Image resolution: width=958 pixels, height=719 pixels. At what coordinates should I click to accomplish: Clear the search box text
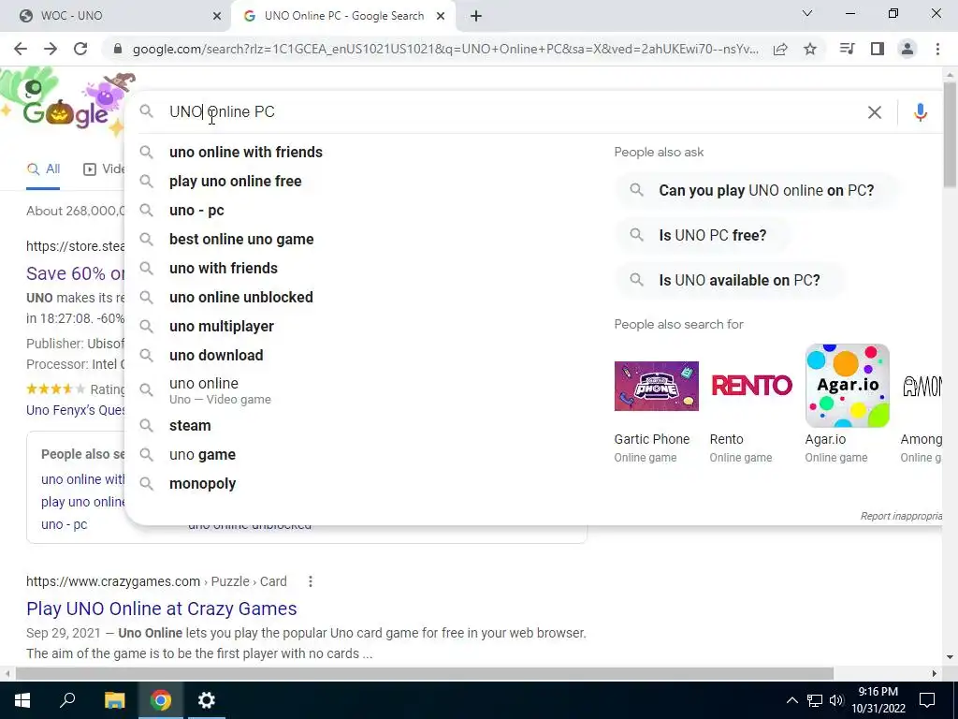tap(875, 112)
